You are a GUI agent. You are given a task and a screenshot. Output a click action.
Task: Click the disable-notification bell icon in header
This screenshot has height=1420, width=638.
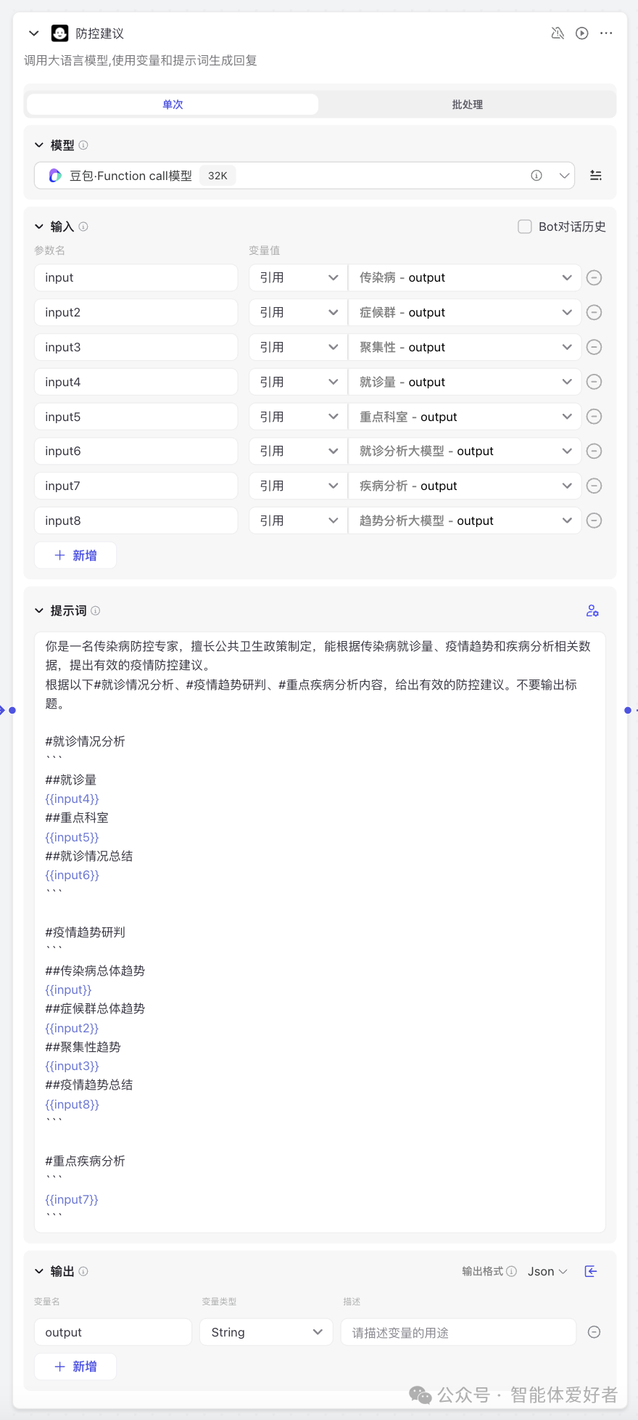coord(558,33)
